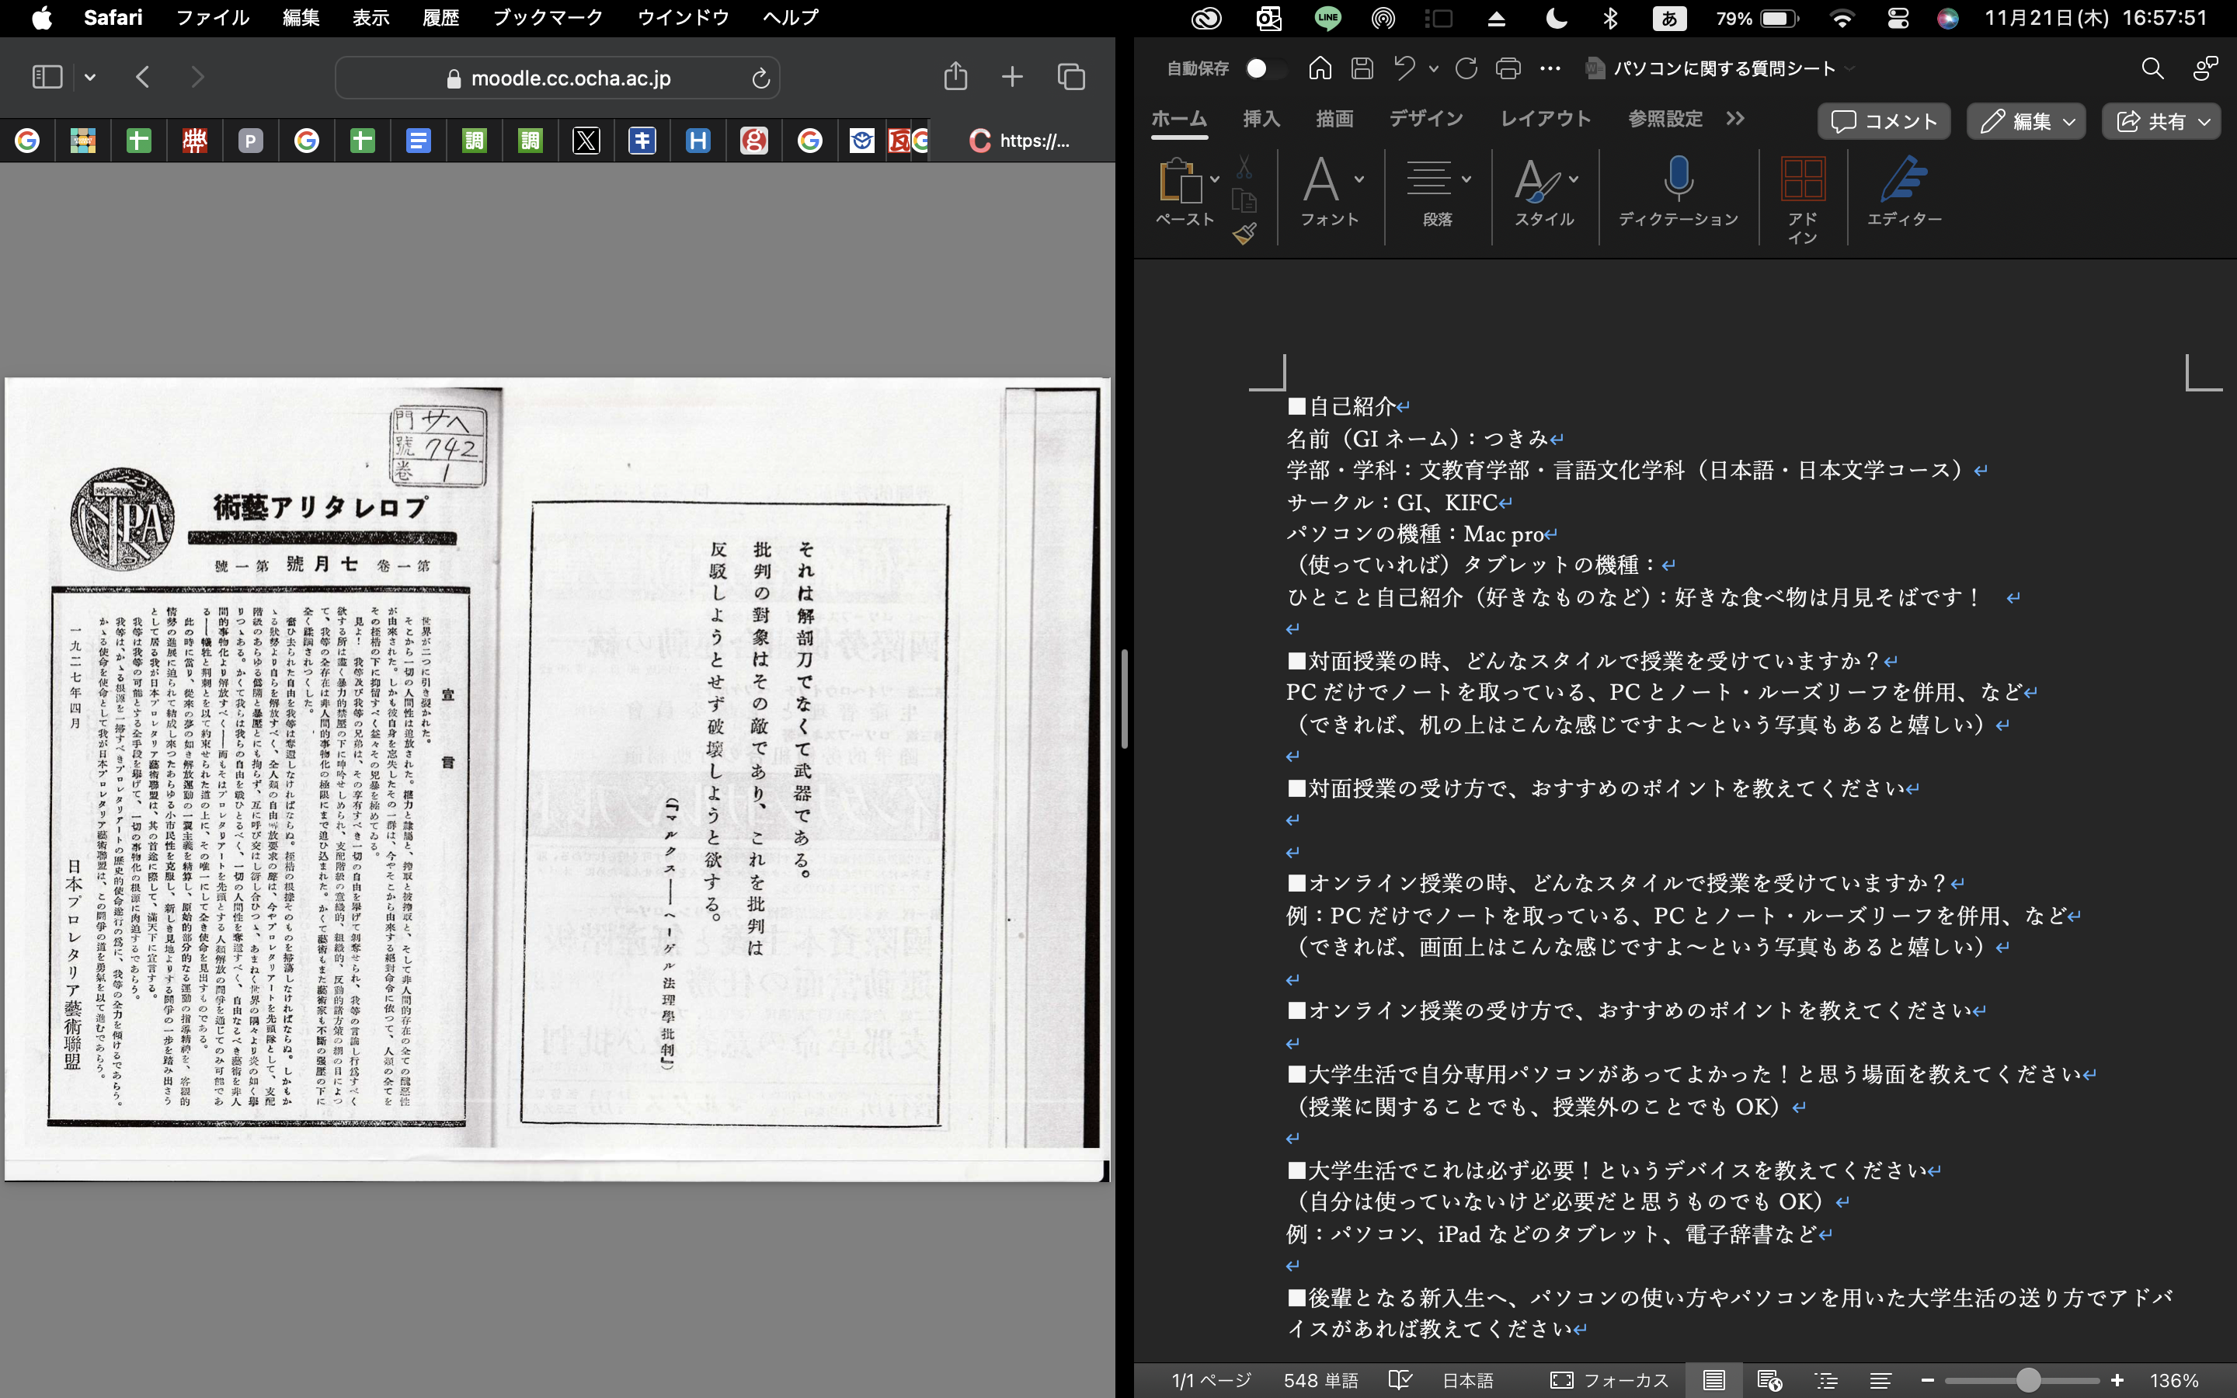Image resolution: width=2237 pixels, height=1398 pixels.
Task: Click the zoom slider handle in Word
Action: [x=2028, y=1380]
